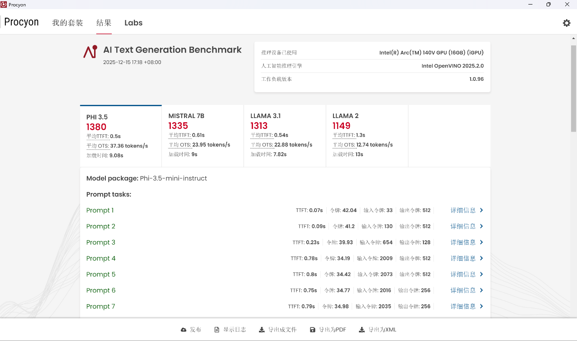Open settings via the gear icon
The width and height of the screenshot is (577, 341).
click(567, 23)
